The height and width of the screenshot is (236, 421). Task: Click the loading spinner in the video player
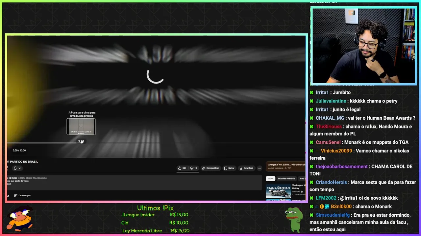coord(155,75)
